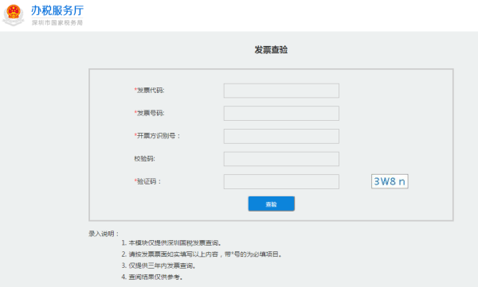Click note 4 查询结果仅供参考

point(152,277)
